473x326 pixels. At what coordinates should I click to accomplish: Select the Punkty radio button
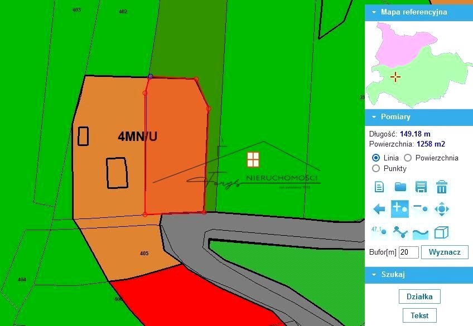pyautogui.click(x=376, y=168)
